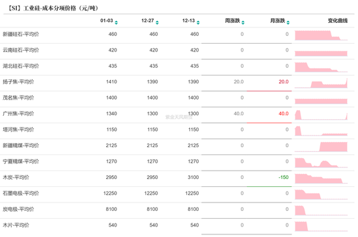Click the green -150 monthly change value
Viewport: 358px width, 237px height.
click(283, 177)
